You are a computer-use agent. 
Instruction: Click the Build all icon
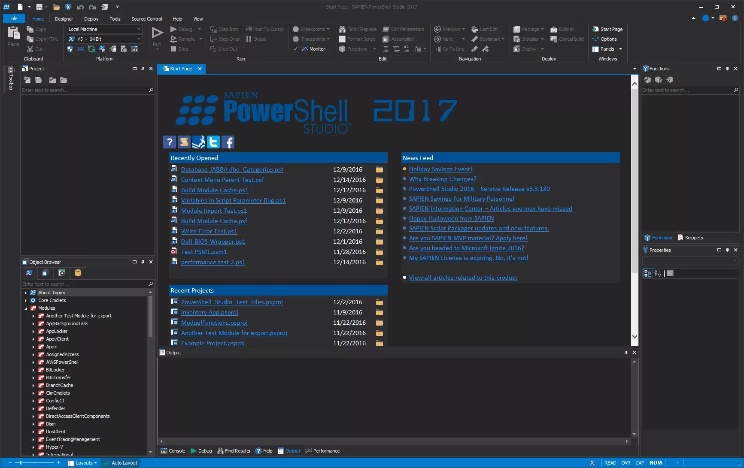click(554, 29)
